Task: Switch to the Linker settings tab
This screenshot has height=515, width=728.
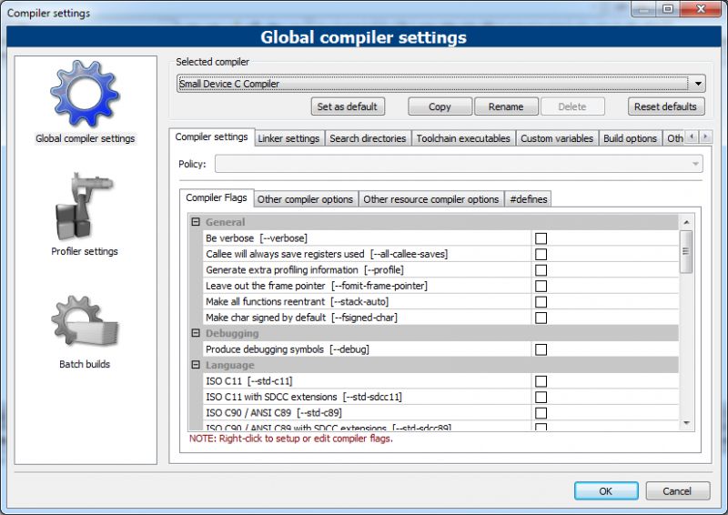Action: click(x=288, y=138)
